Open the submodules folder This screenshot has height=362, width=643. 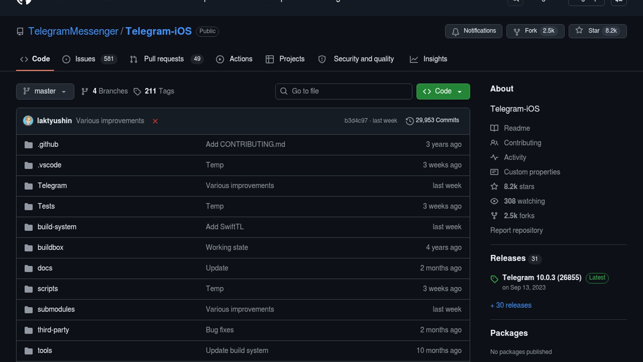tap(56, 309)
